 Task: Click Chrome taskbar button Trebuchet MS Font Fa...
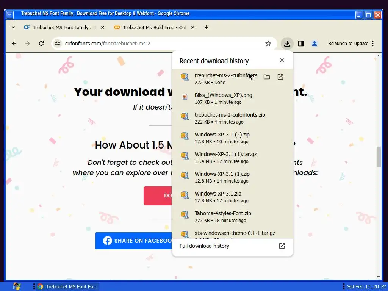(x=67, y=286)
